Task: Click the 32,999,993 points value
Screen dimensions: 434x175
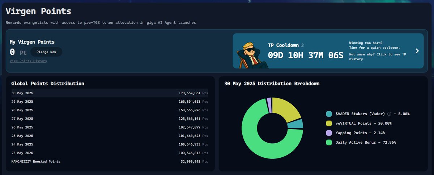Action: (191, 162)
